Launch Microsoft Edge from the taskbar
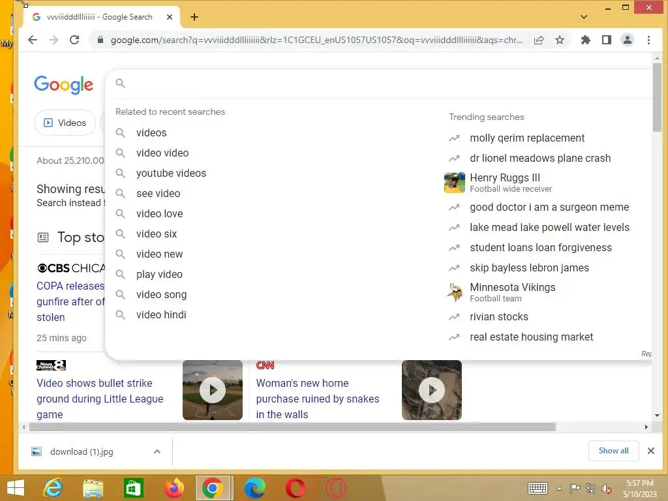Screen dimensions: 668x501 tap(255, 488)
